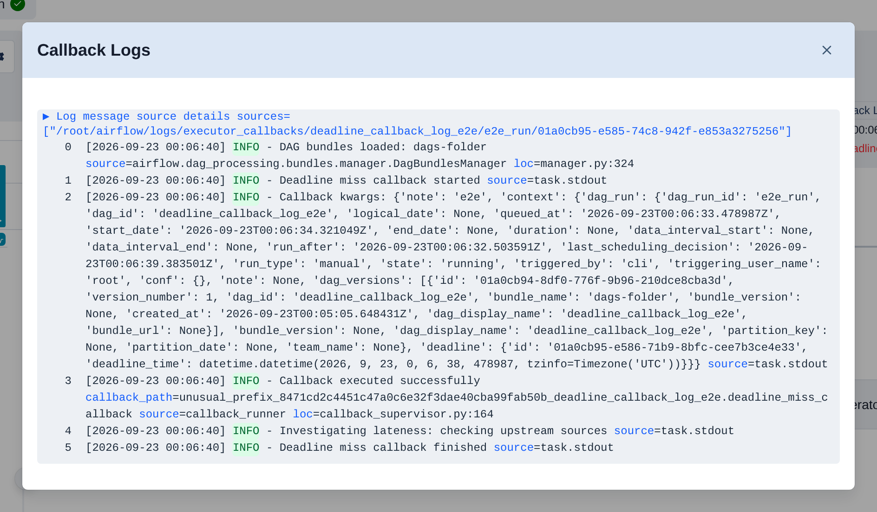877x512 pixels.
Task: Click the green success checkmark icon behind the dialog
Action: coord(18,5)
